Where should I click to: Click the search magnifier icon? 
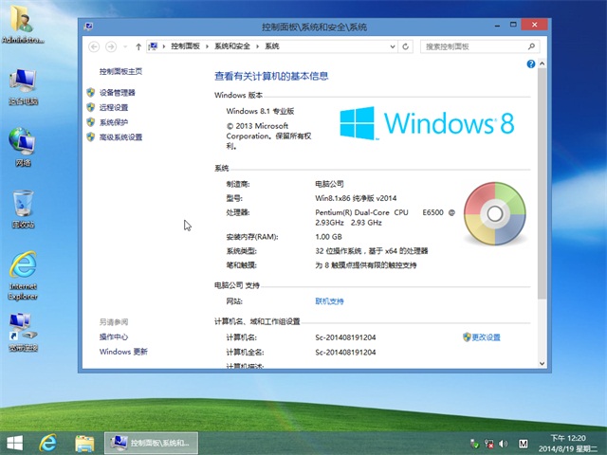[x=531, y=46]
